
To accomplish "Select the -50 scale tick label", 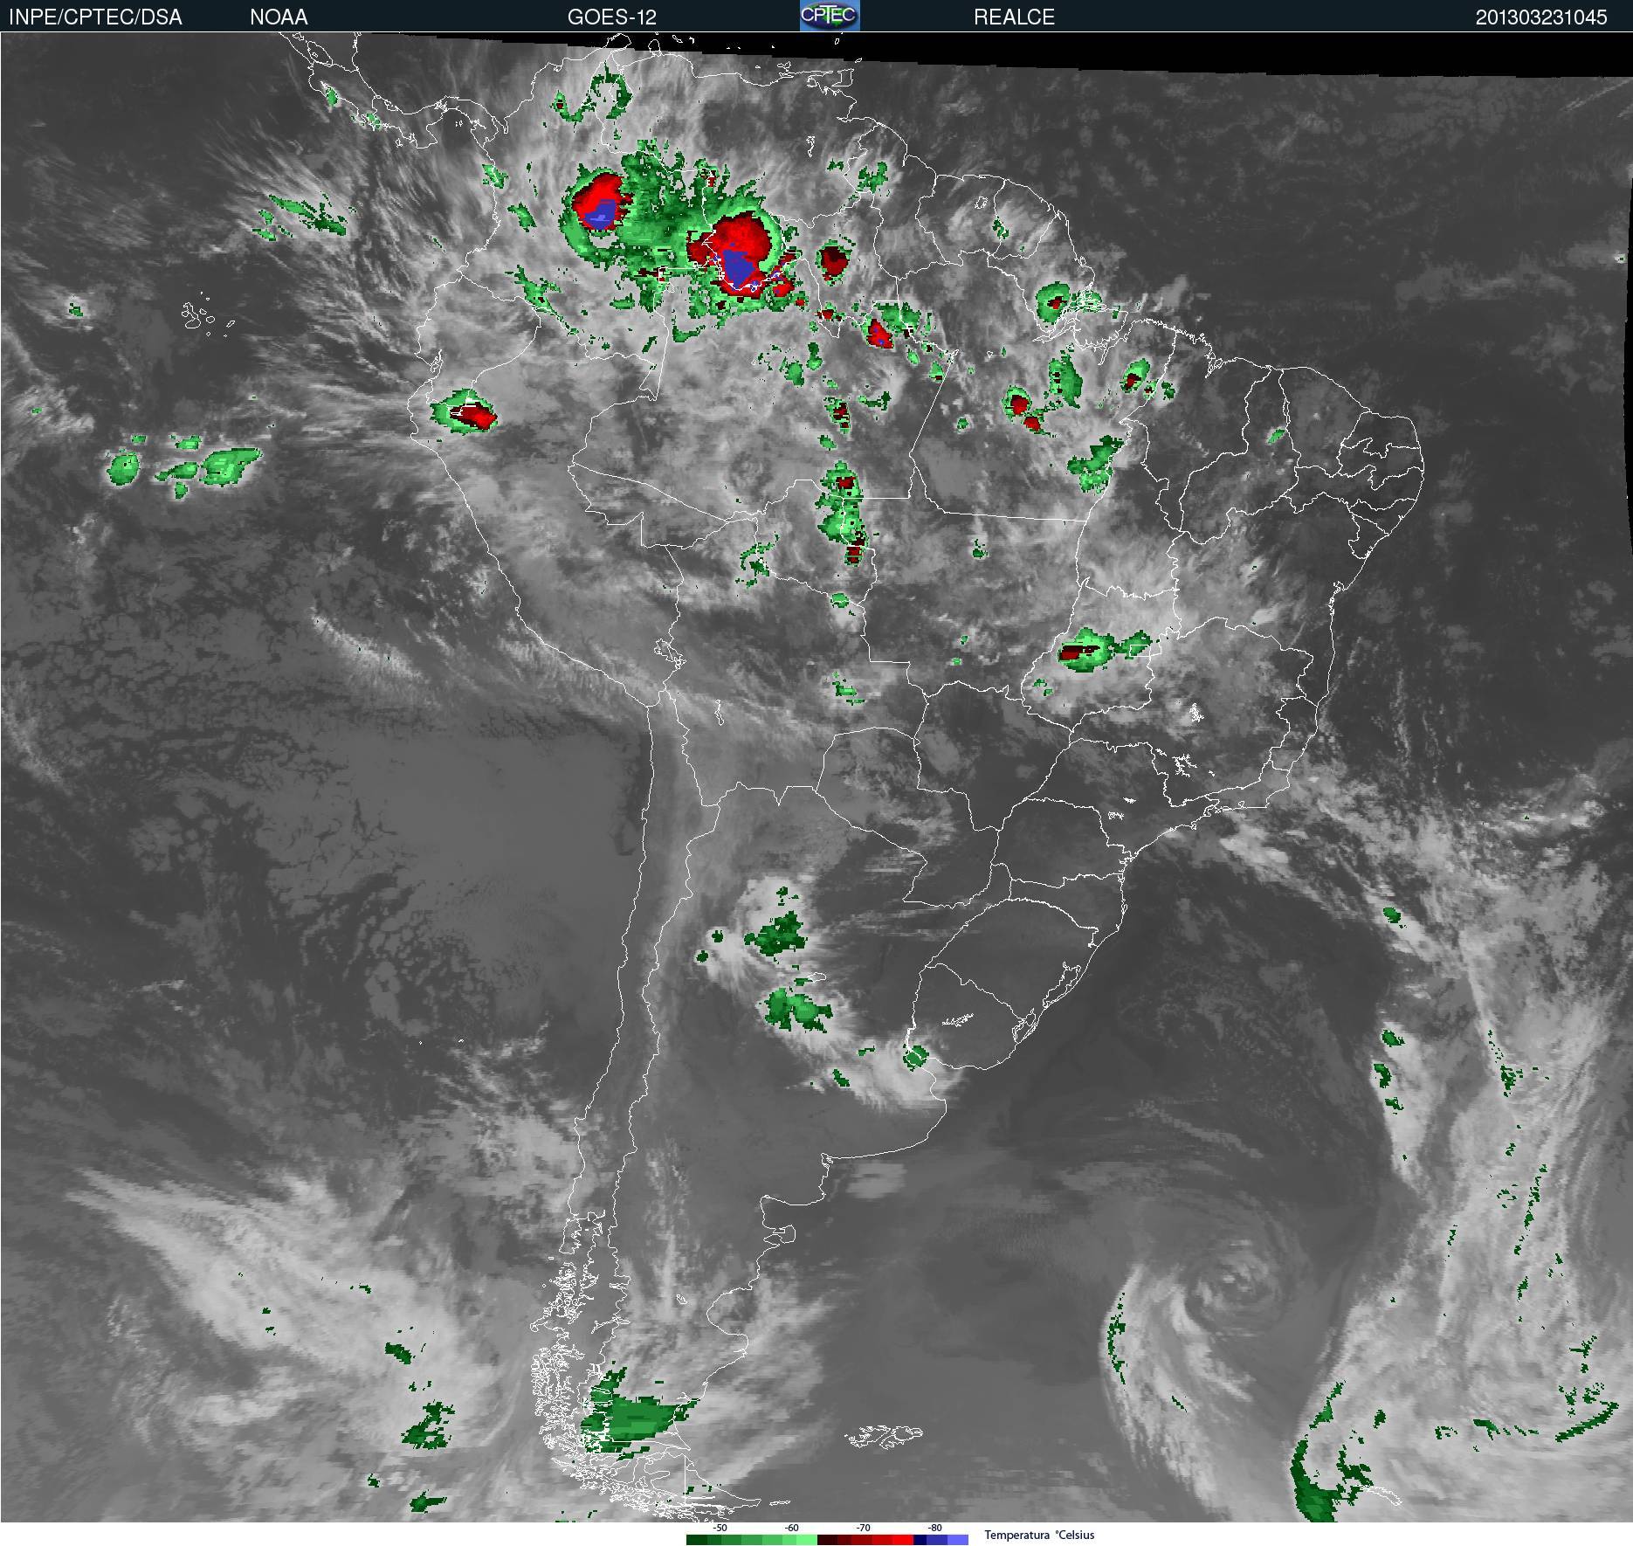I will (x=720, y=1528).
